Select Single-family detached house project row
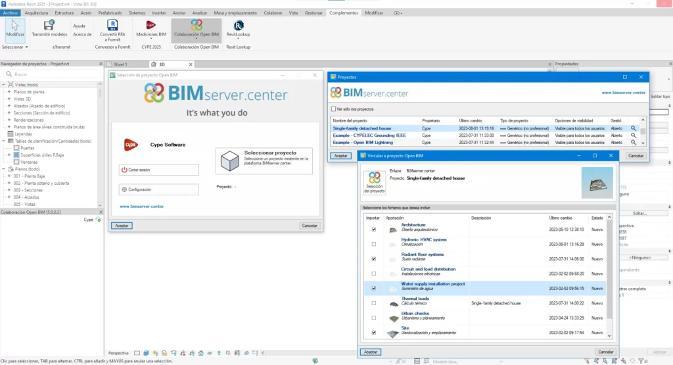Viewport: 673px width, 365px height. [485, 128]
